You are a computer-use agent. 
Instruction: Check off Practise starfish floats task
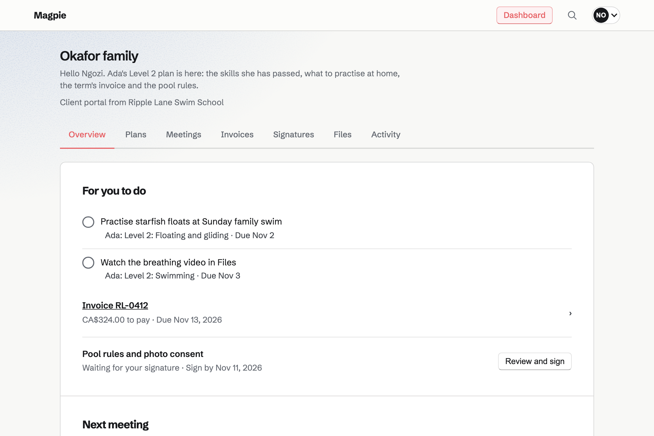(x=88, y=222)
